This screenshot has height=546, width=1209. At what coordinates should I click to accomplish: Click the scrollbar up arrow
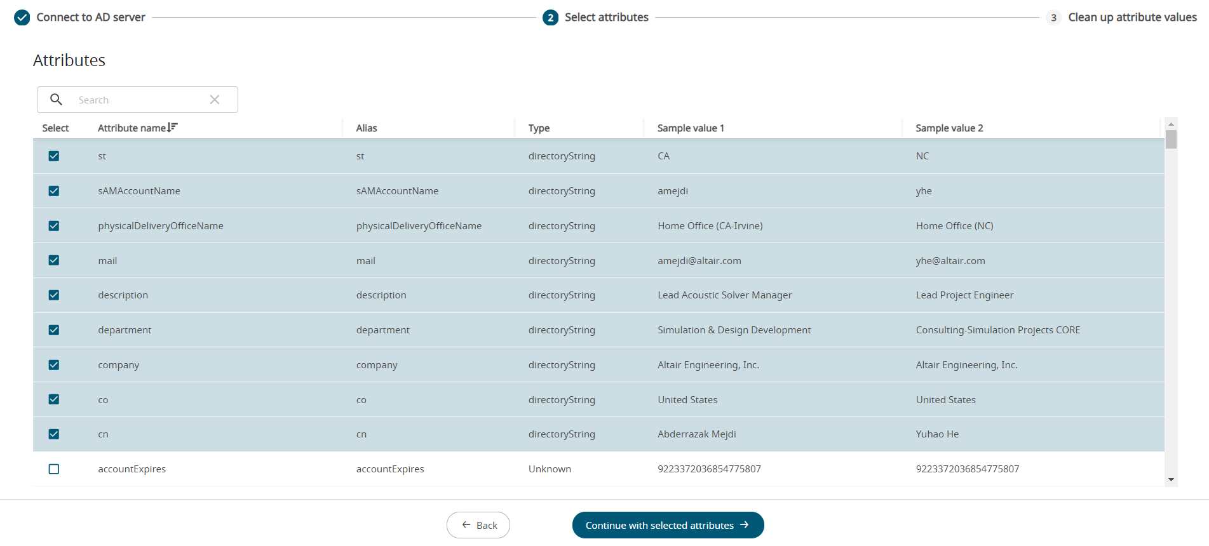click(x=1171, y=124)
